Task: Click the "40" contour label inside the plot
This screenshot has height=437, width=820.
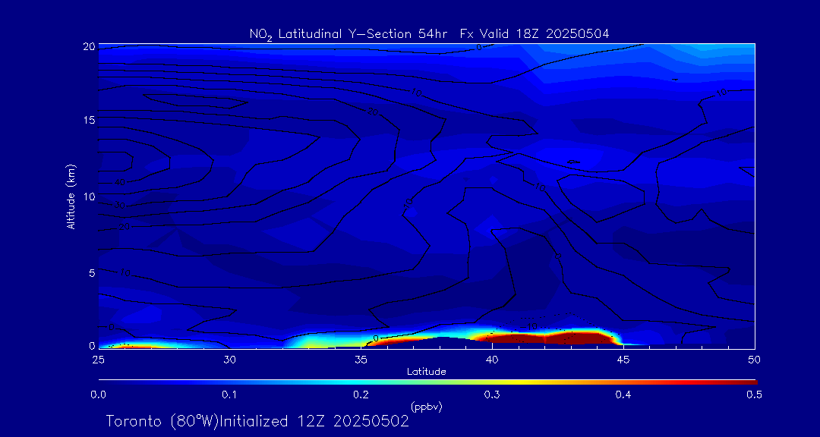Action: click(120, 182)
